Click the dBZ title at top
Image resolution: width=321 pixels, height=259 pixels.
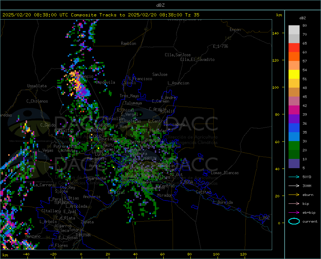pyautogui.click(x=160, y=5)
